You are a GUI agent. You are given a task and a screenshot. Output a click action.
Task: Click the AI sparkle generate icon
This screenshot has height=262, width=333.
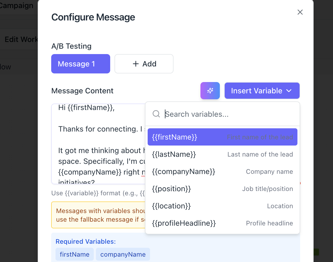tap(210, 91)
